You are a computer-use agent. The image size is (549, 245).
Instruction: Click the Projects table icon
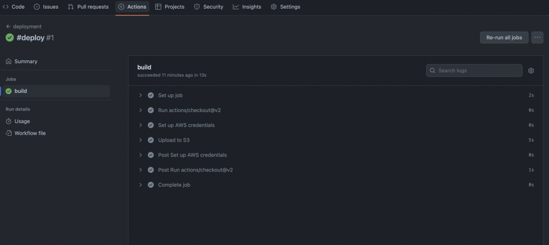(x=158, y=6)
